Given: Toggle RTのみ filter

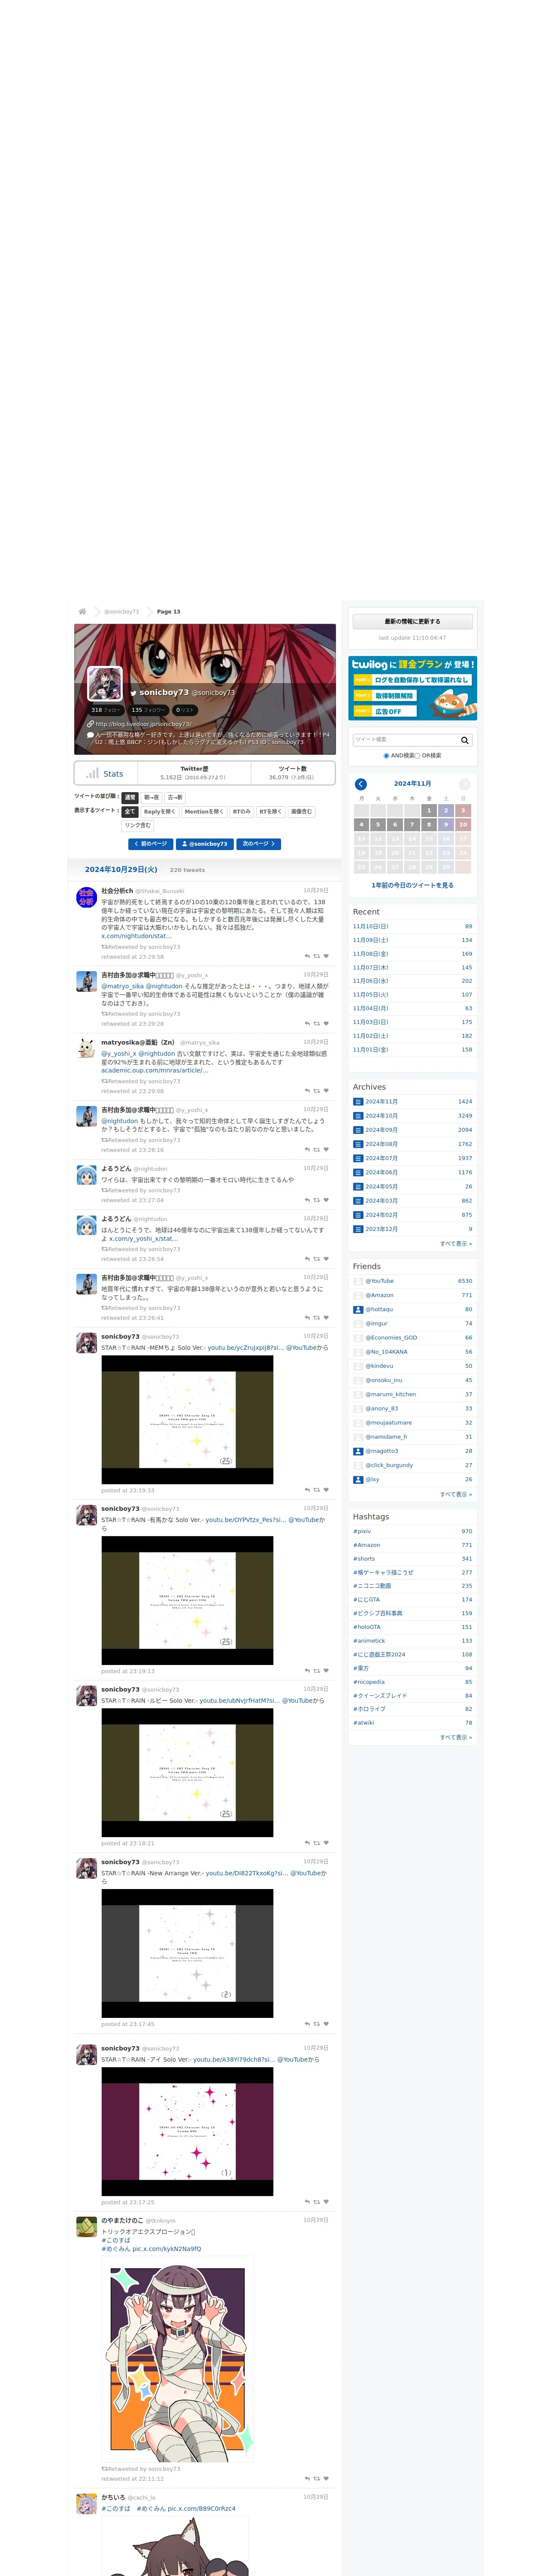Looking at the screenshot, I should click(x=242, y=812).
